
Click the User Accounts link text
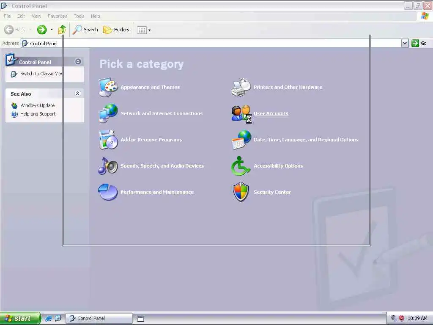(x=271, y=113)
